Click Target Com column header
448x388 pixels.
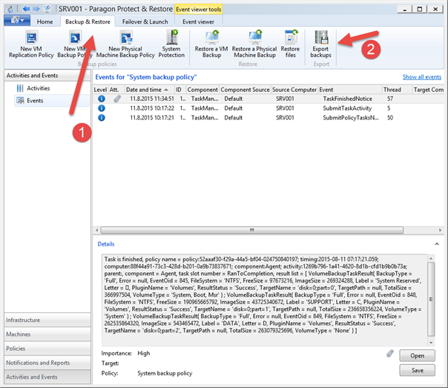point(428,90)
